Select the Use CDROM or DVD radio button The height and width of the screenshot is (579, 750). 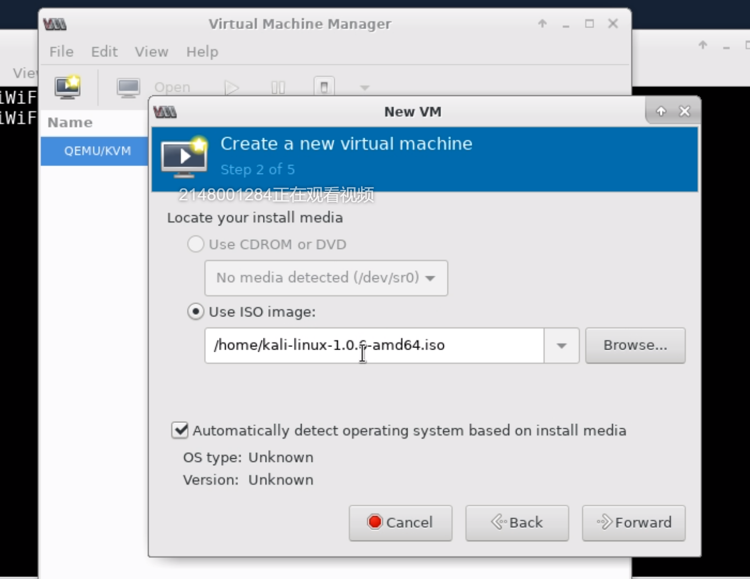pyautogui.click(x=196, y=244)
